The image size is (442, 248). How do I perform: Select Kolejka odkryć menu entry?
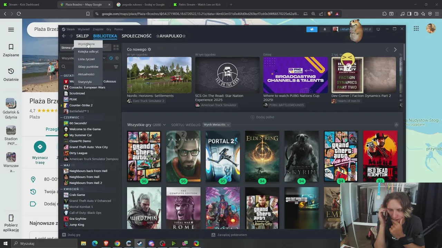point(88,52)
